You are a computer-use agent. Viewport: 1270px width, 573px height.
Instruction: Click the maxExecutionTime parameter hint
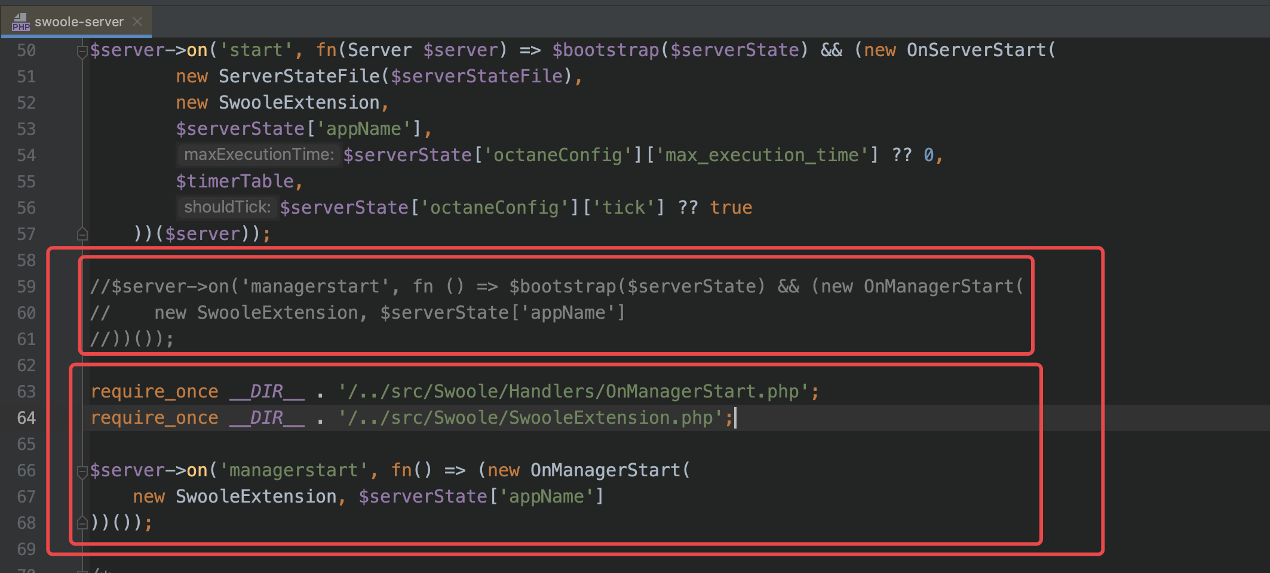coord(258,155)
